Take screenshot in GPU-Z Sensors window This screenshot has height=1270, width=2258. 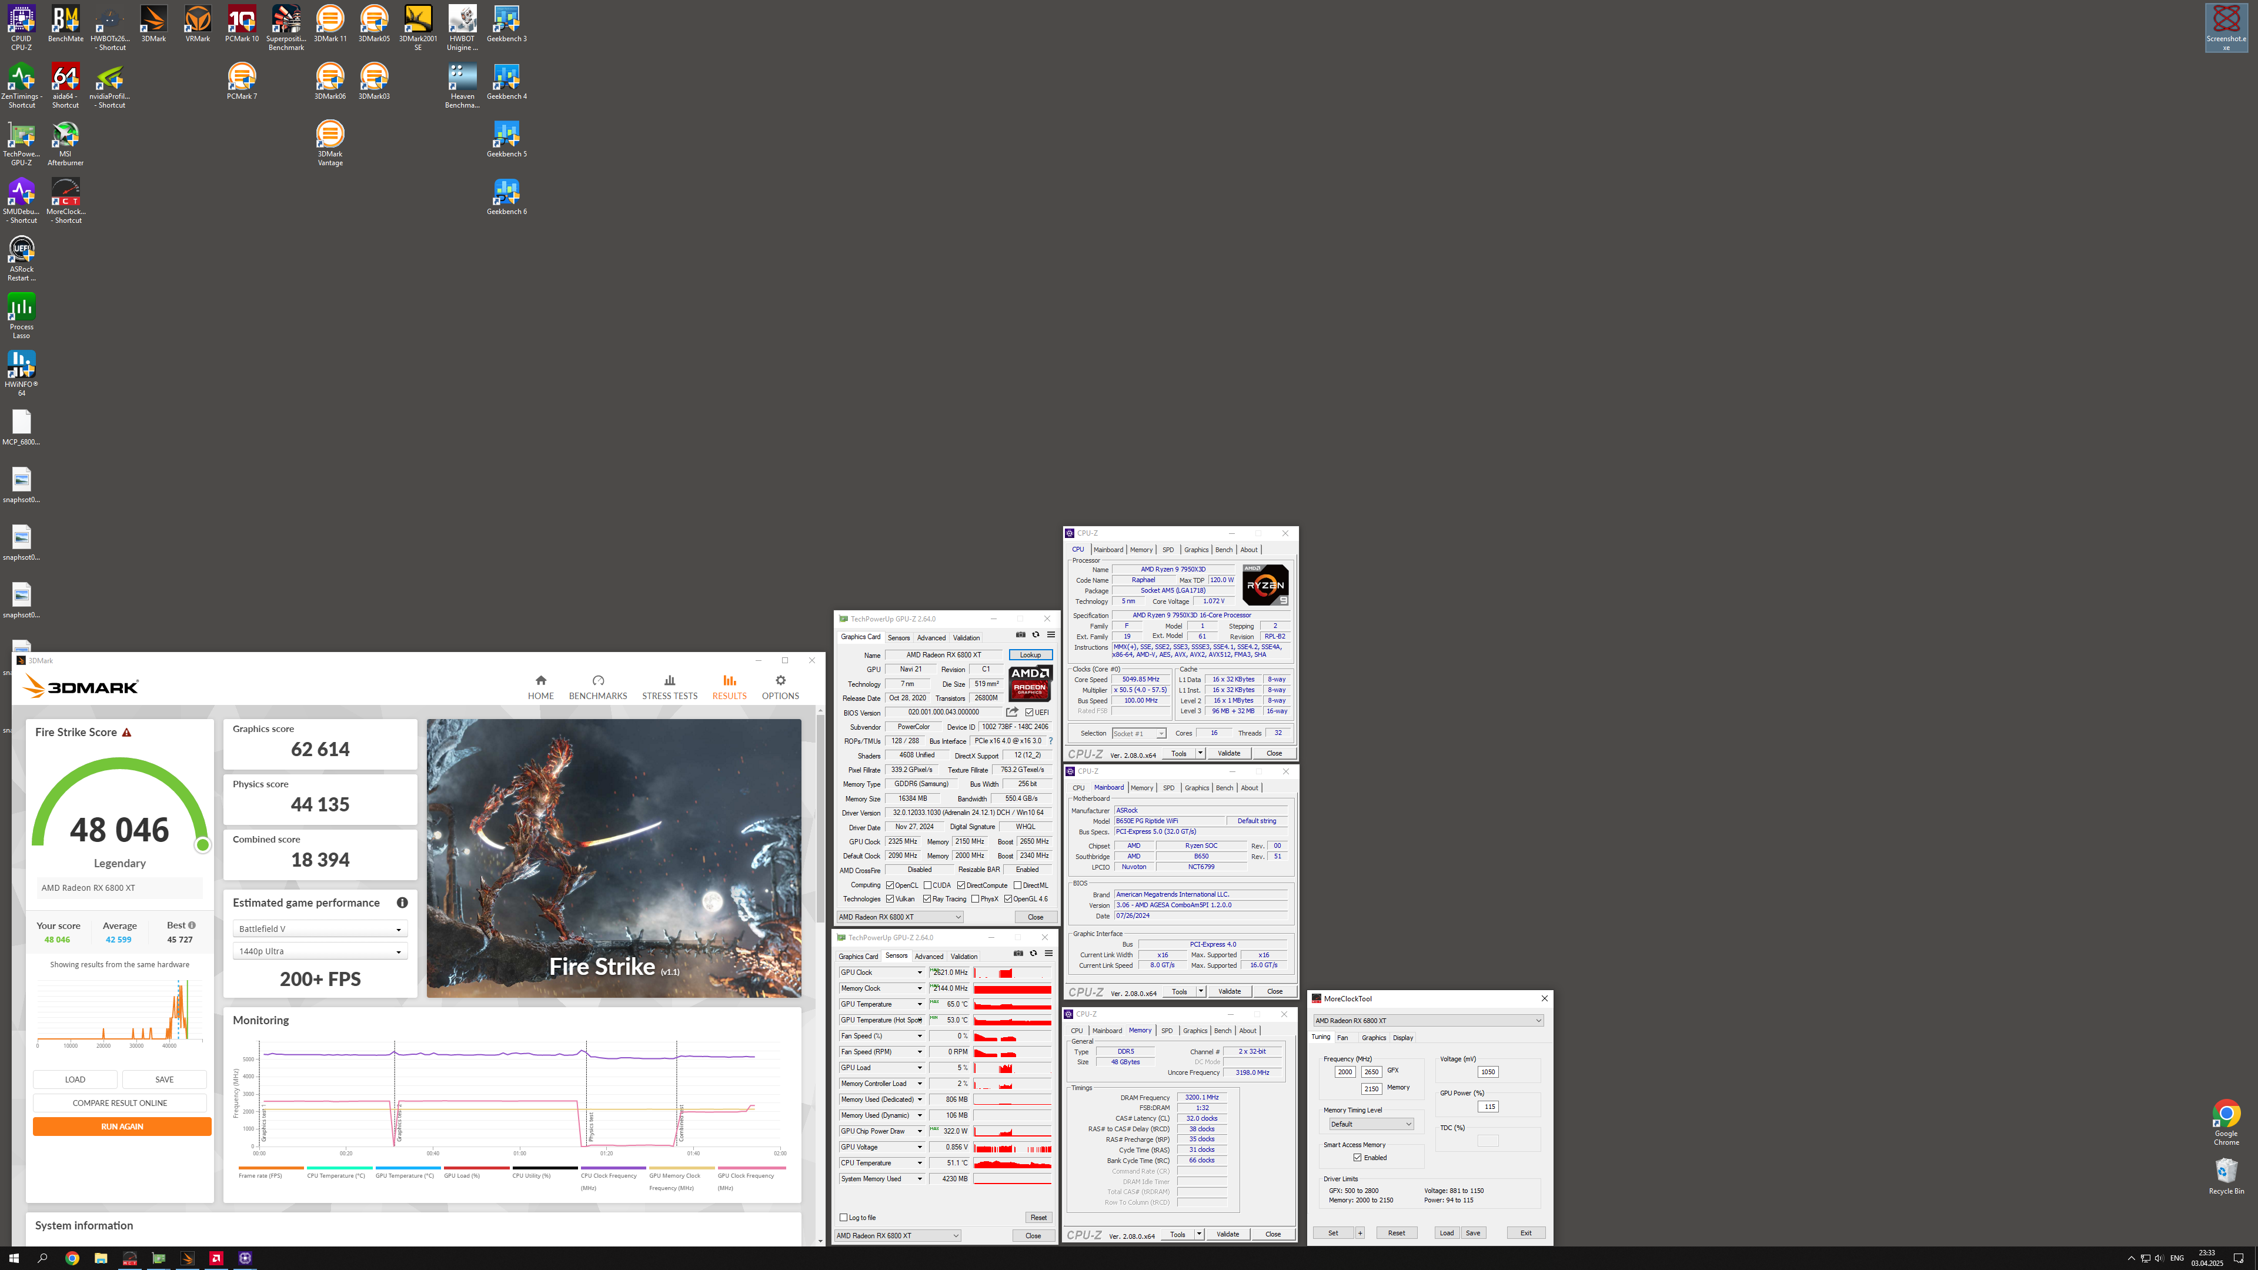(x=1018, y=954)
